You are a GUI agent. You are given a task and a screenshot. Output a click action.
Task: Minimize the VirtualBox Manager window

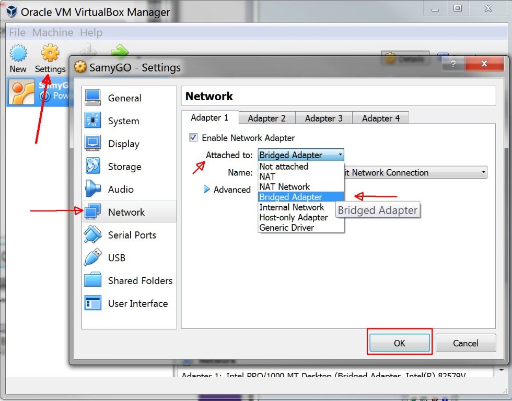435,9
